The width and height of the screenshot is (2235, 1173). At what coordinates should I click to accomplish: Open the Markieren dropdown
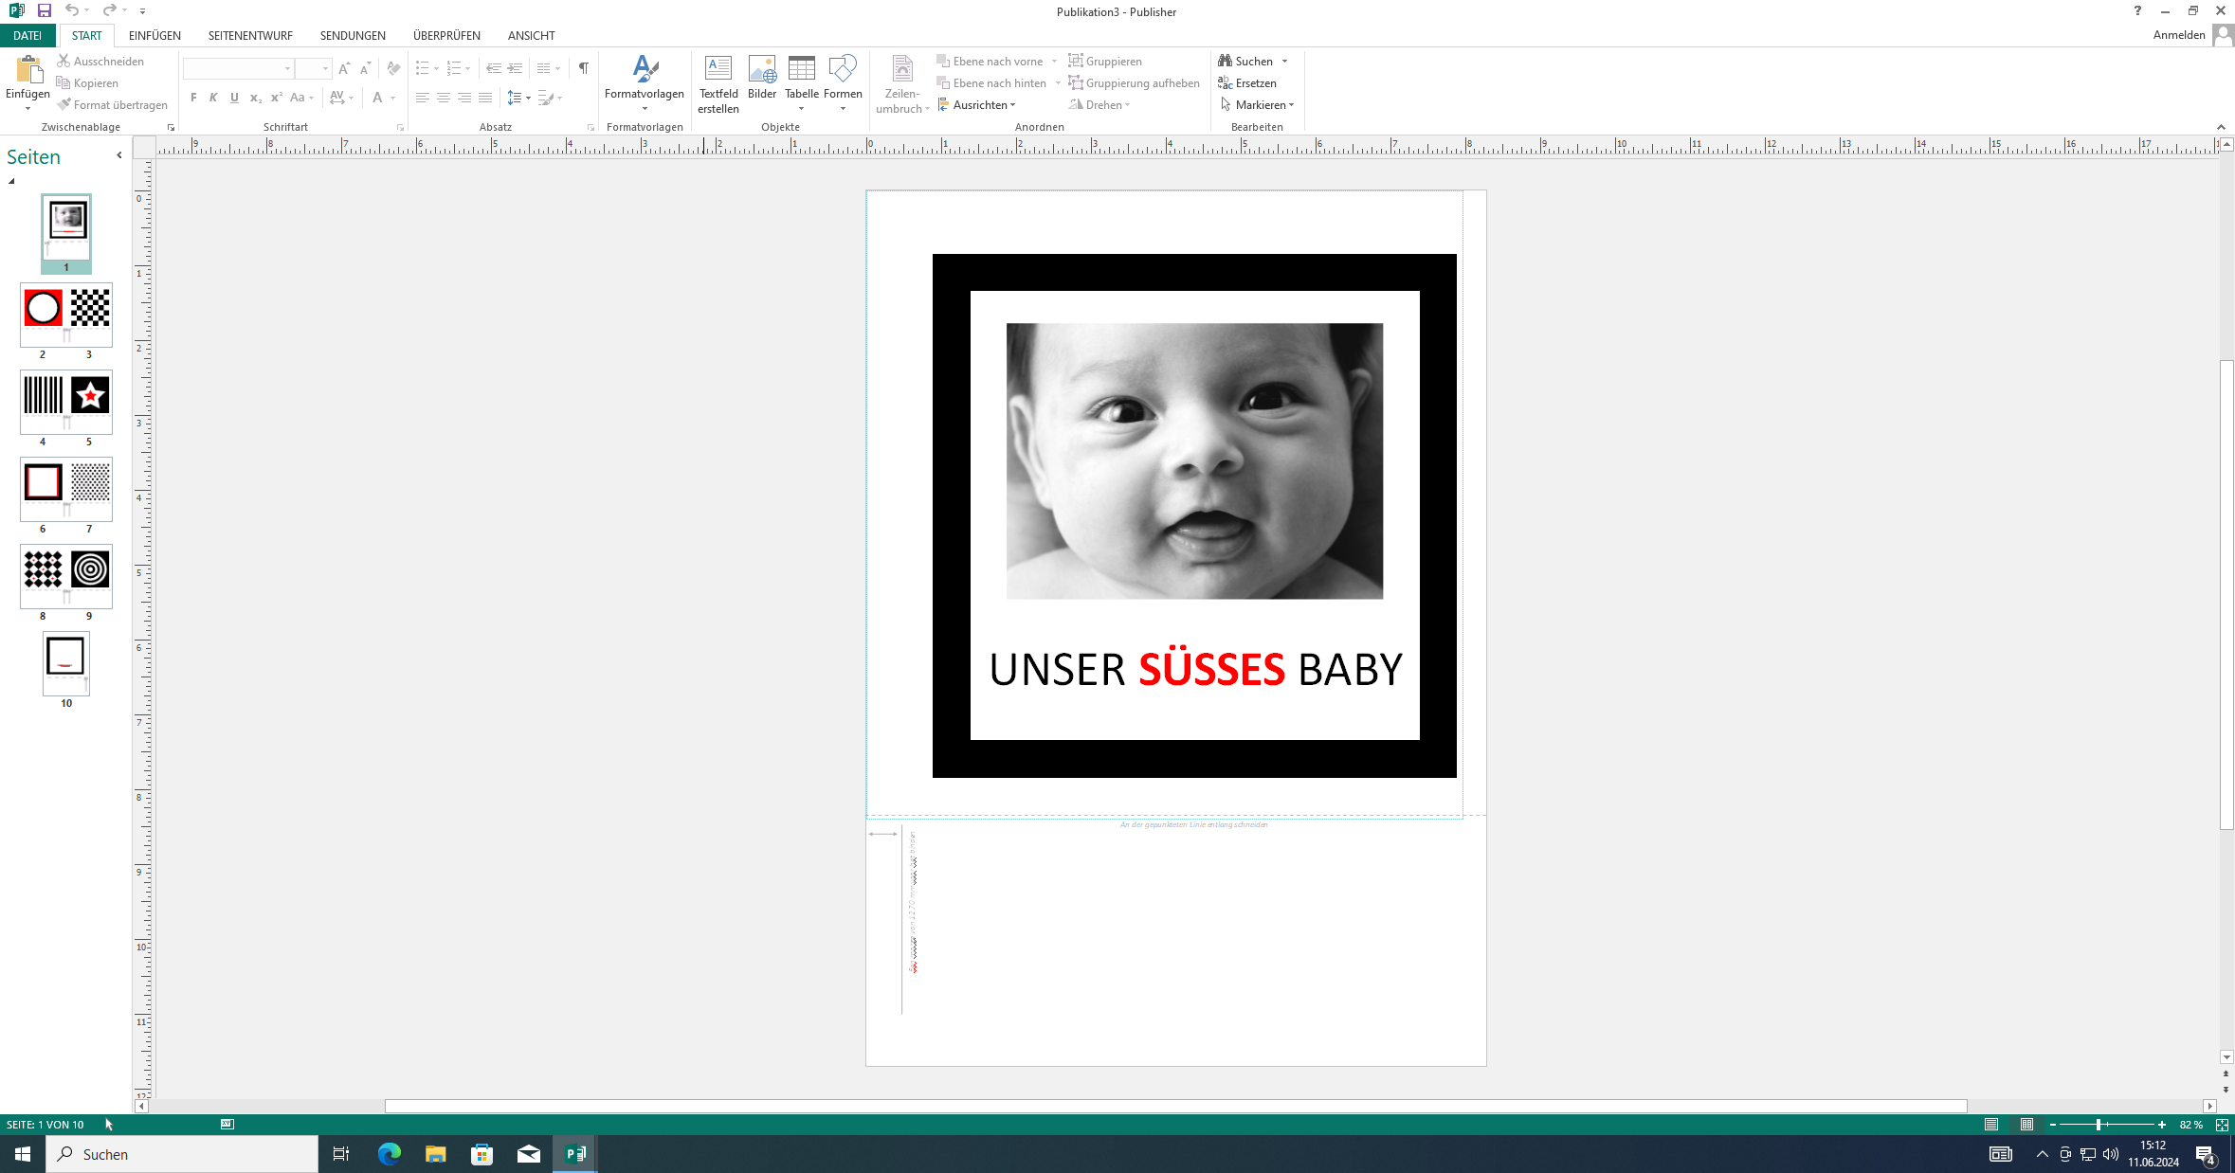point(1261,105)
